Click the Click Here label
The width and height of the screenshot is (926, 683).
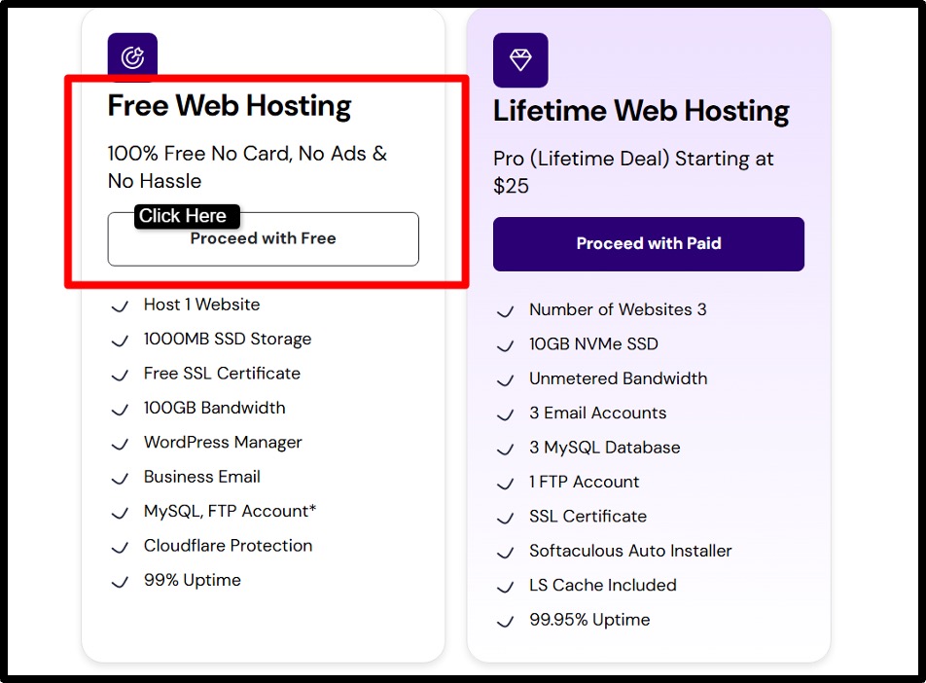(185, 216)
